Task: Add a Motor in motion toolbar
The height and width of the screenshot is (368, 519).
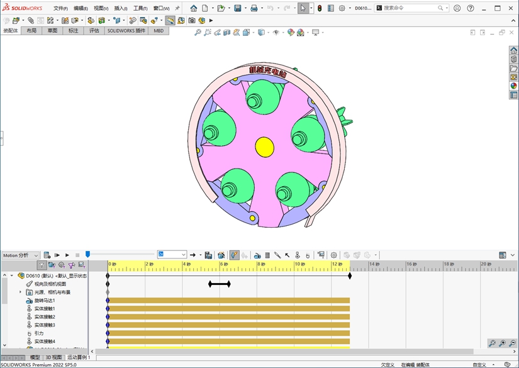Action: pyautogui.click(x=257, y=255)
